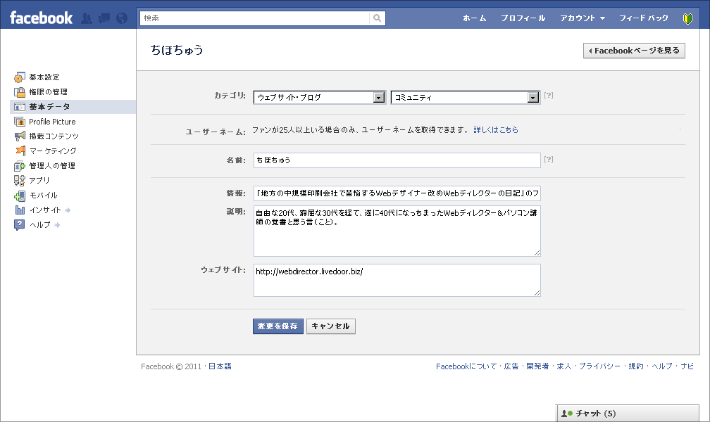Go to ホーム in top navigation
The height and width of the screenshot is (422, 710).
475,18
